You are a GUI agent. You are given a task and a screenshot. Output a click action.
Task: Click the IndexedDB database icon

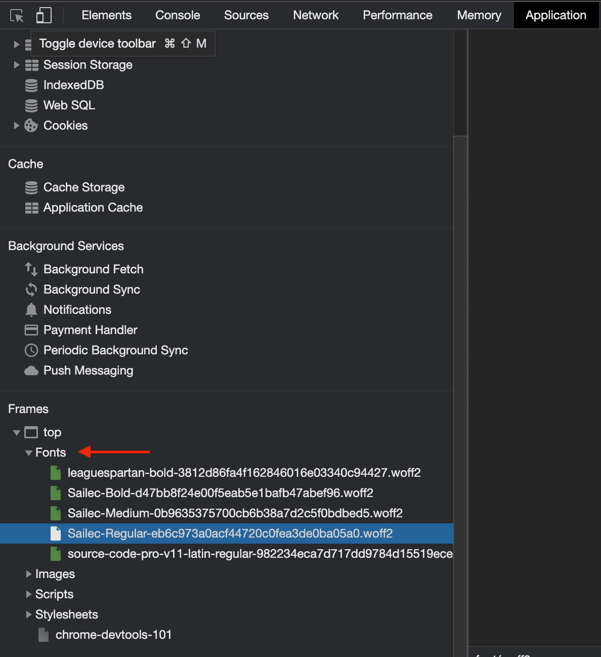point(31,85)
